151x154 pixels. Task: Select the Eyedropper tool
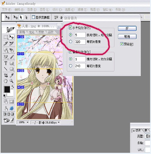[12, 75]
